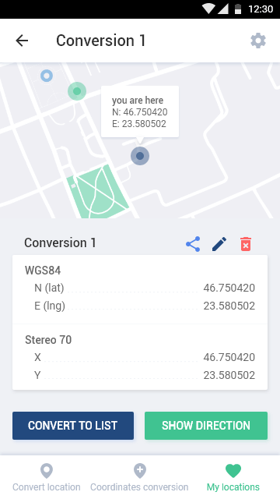280x499 pixels.
Task: Go back using the arrow icon
Action: point(22,41)
